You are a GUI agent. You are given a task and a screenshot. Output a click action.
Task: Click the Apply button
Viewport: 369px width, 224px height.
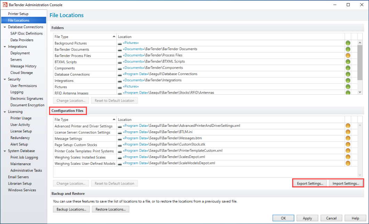307,218
